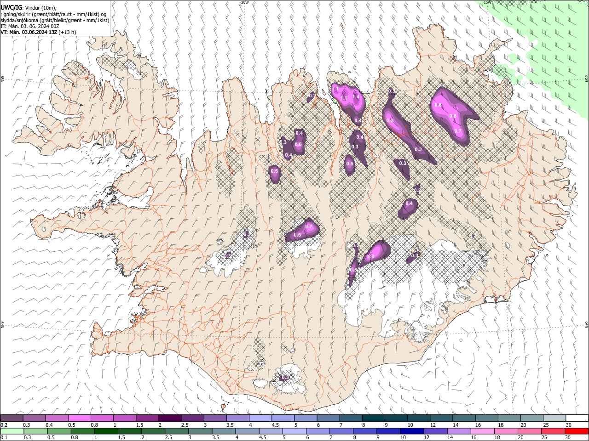Select the lower legend swatch labeled 0.3
The height and width of the screenshot is (441, 589).
(35, 431)
